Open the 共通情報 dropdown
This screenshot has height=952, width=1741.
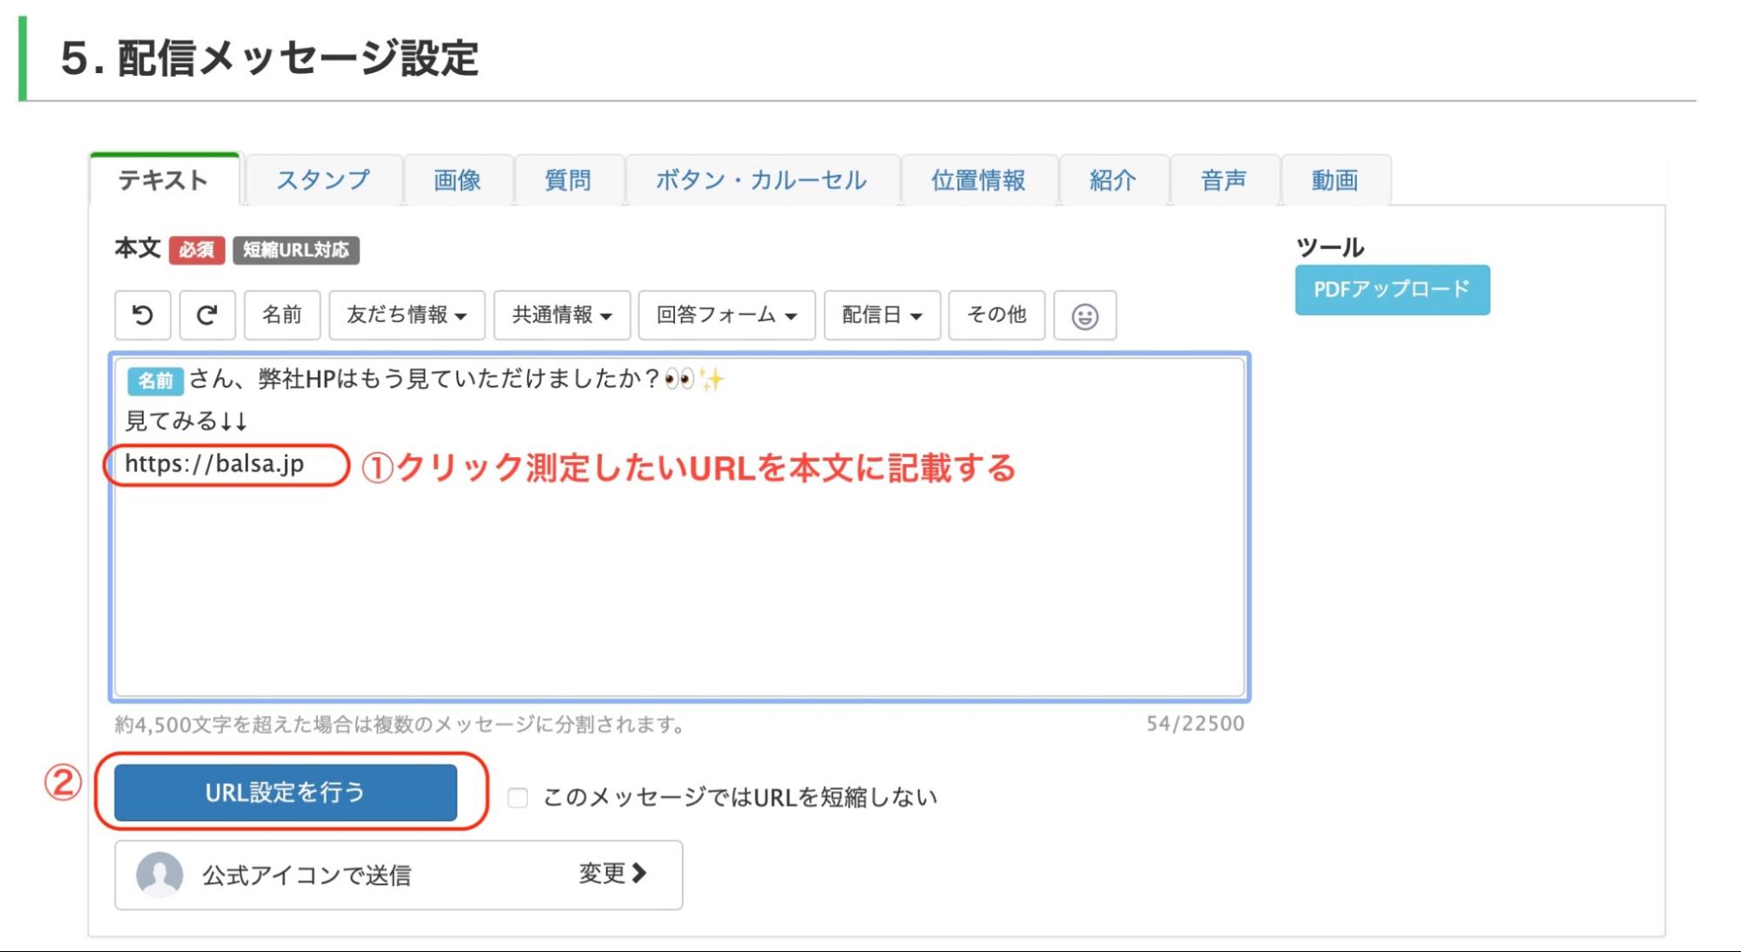tap(562, 315)
